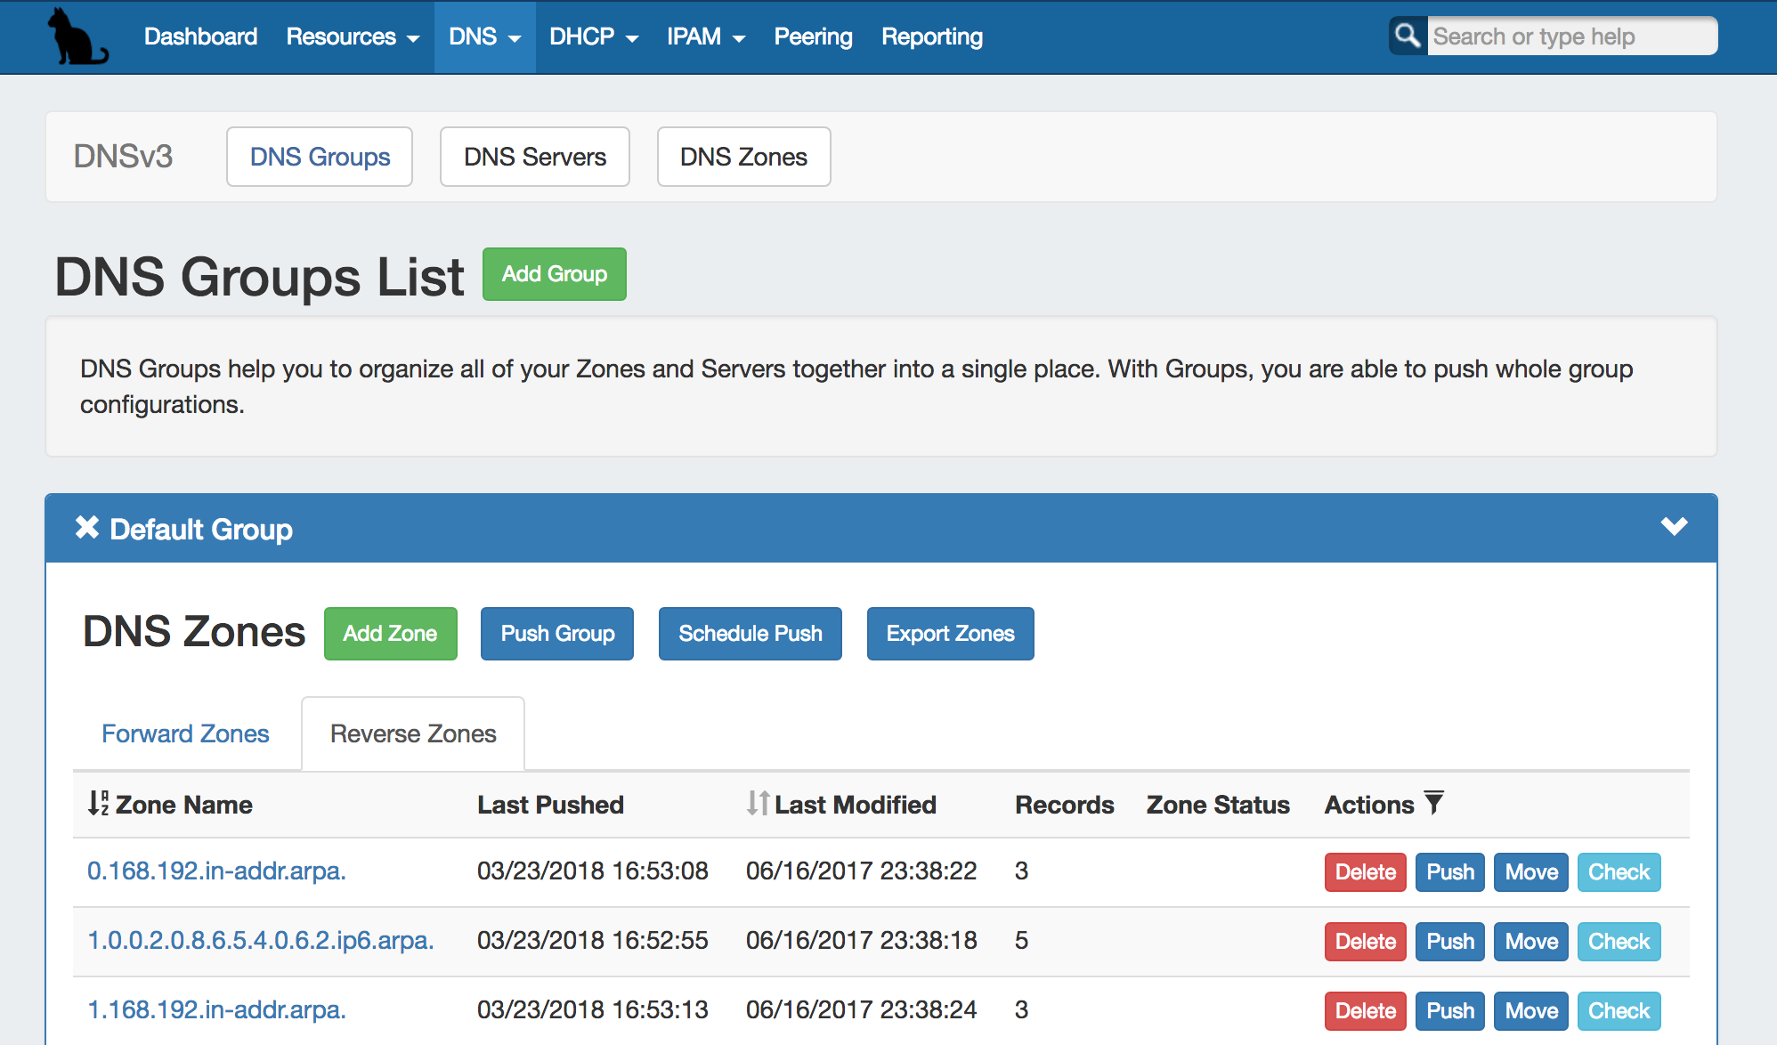Sort by Zone Name alphabetical icon
The height and width of the screenshot is (1045, 1777).
98,803
